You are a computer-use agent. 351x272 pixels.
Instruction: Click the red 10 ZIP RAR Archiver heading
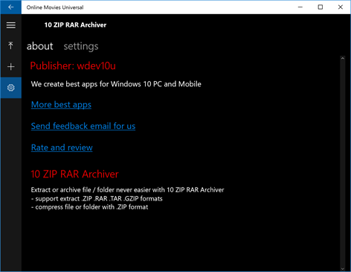point(74,174)
